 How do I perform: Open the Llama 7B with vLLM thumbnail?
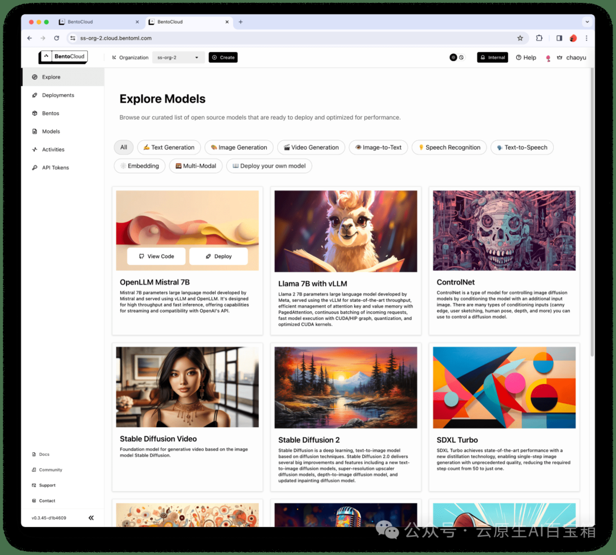click(x=346, y=231)
